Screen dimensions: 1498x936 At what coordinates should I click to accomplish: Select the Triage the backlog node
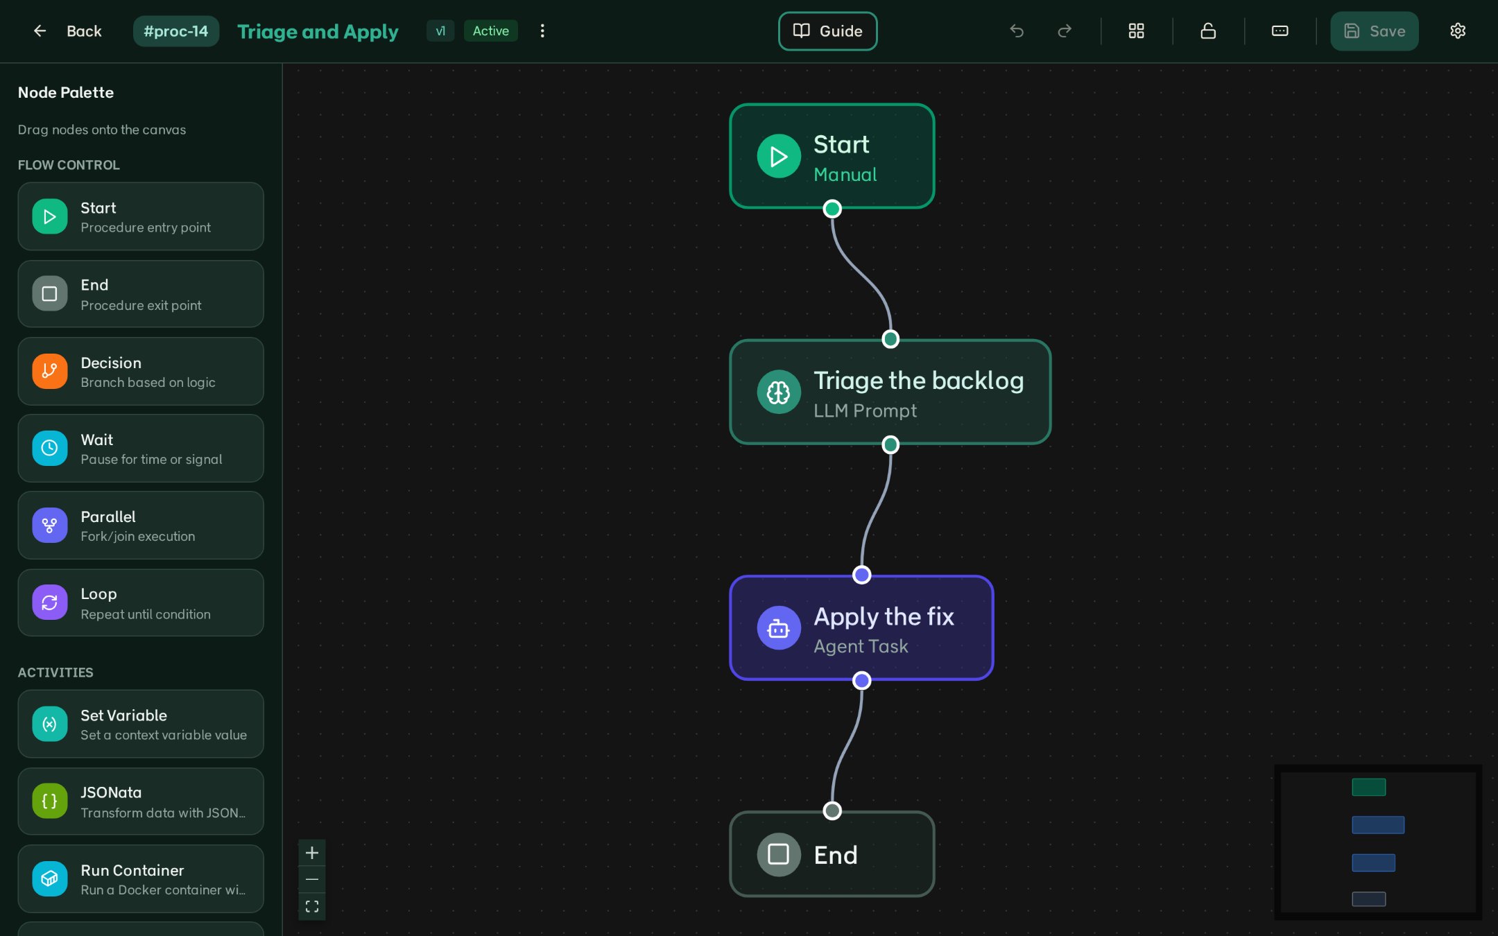click(890, 392)
